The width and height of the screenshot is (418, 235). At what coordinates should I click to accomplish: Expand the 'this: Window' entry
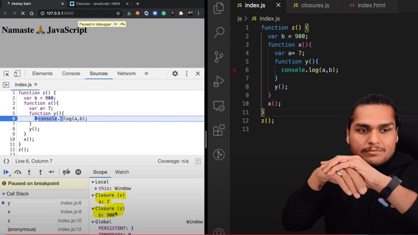coord(96,188)
